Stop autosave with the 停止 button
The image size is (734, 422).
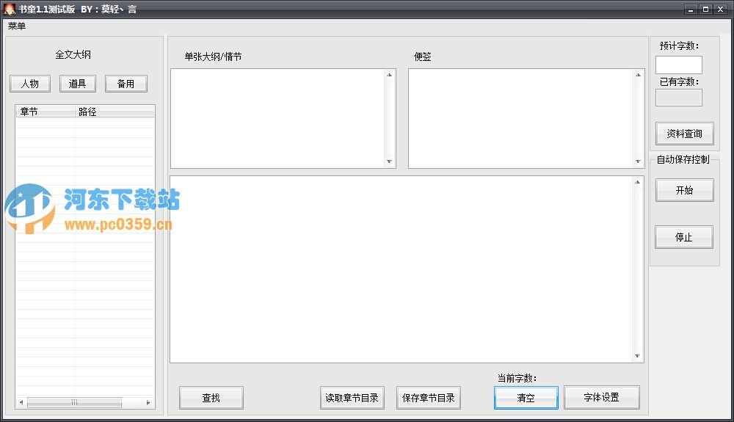coord(684,237)
